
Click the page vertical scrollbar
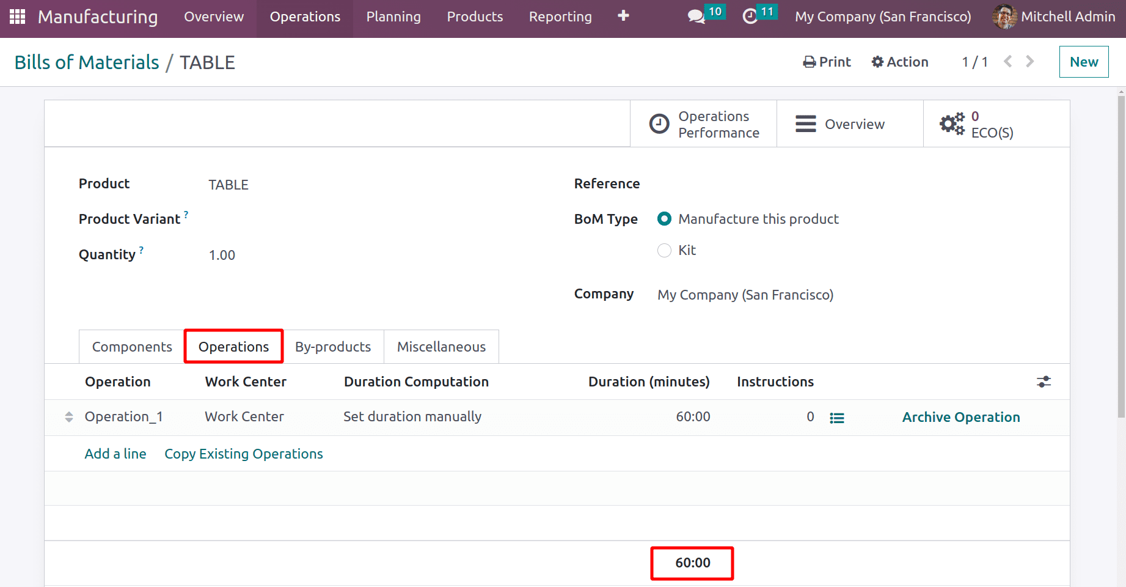[1121, 257]
